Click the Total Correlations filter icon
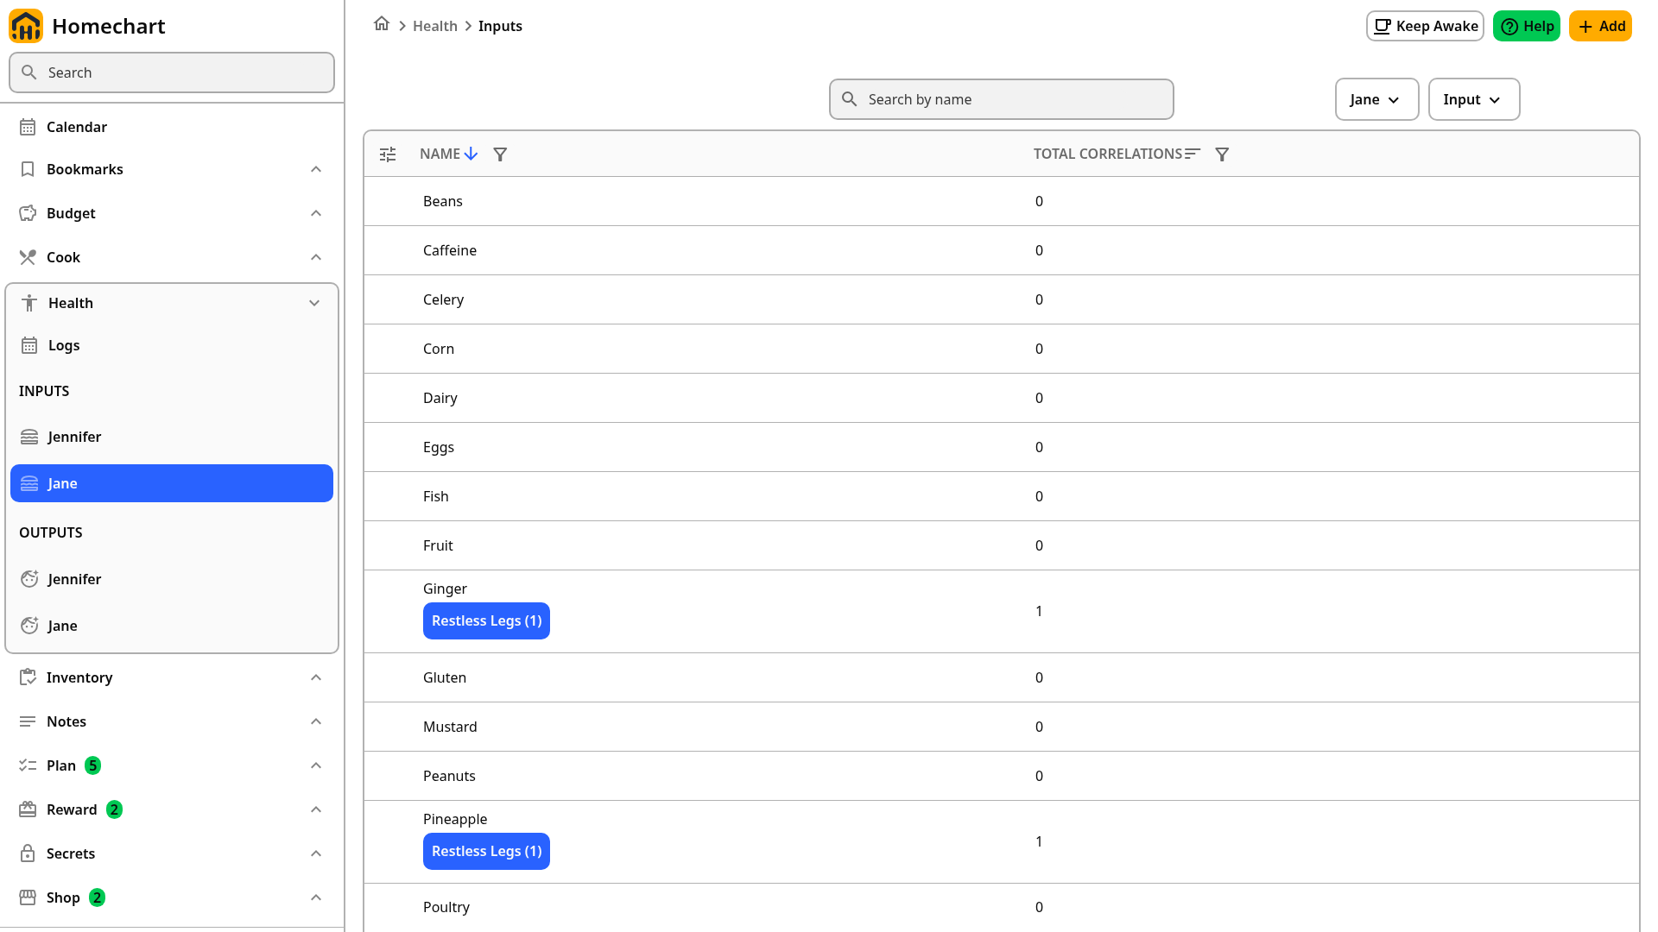 (x=1222, y=154)
